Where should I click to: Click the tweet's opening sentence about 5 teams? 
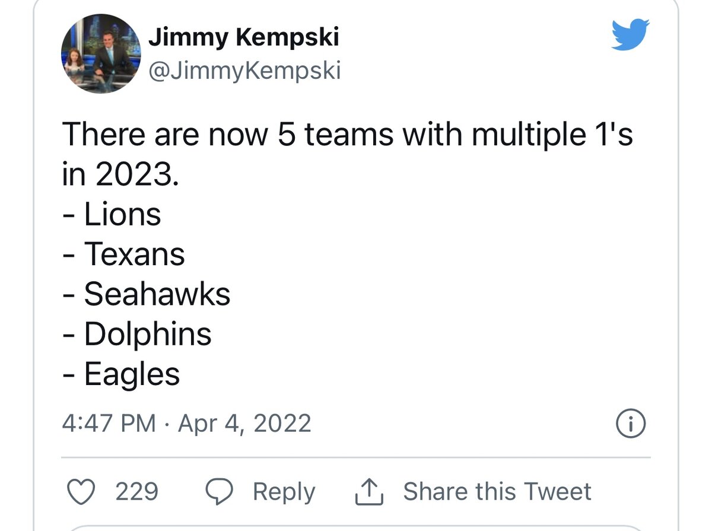pyautogui.click(x=347, y=135)
